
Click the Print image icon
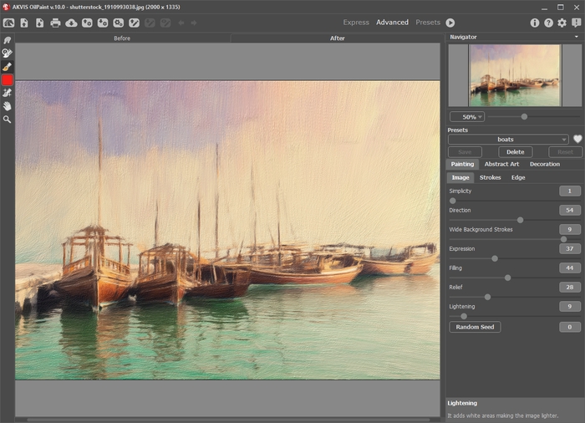[55, 23]
